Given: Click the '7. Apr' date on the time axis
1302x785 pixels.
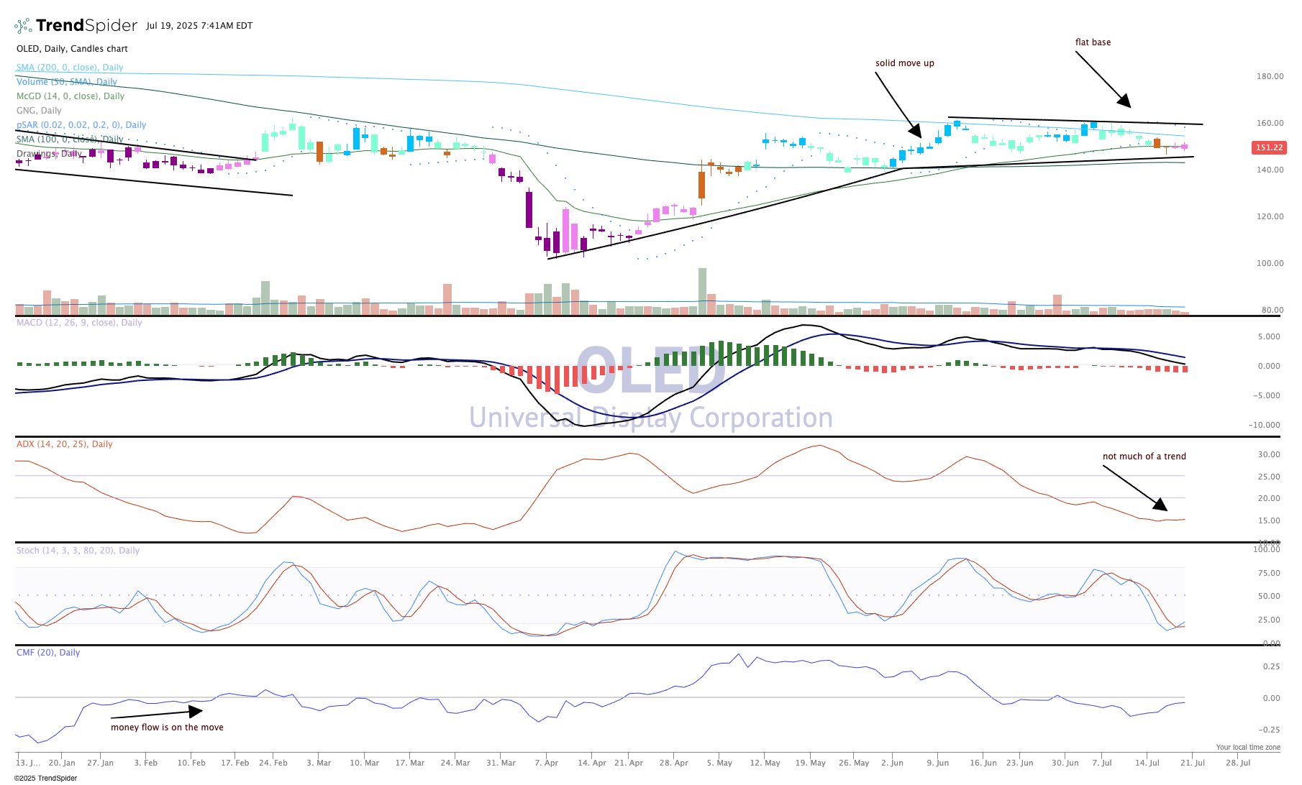Looking at the screenshot, I should [547, 763].
